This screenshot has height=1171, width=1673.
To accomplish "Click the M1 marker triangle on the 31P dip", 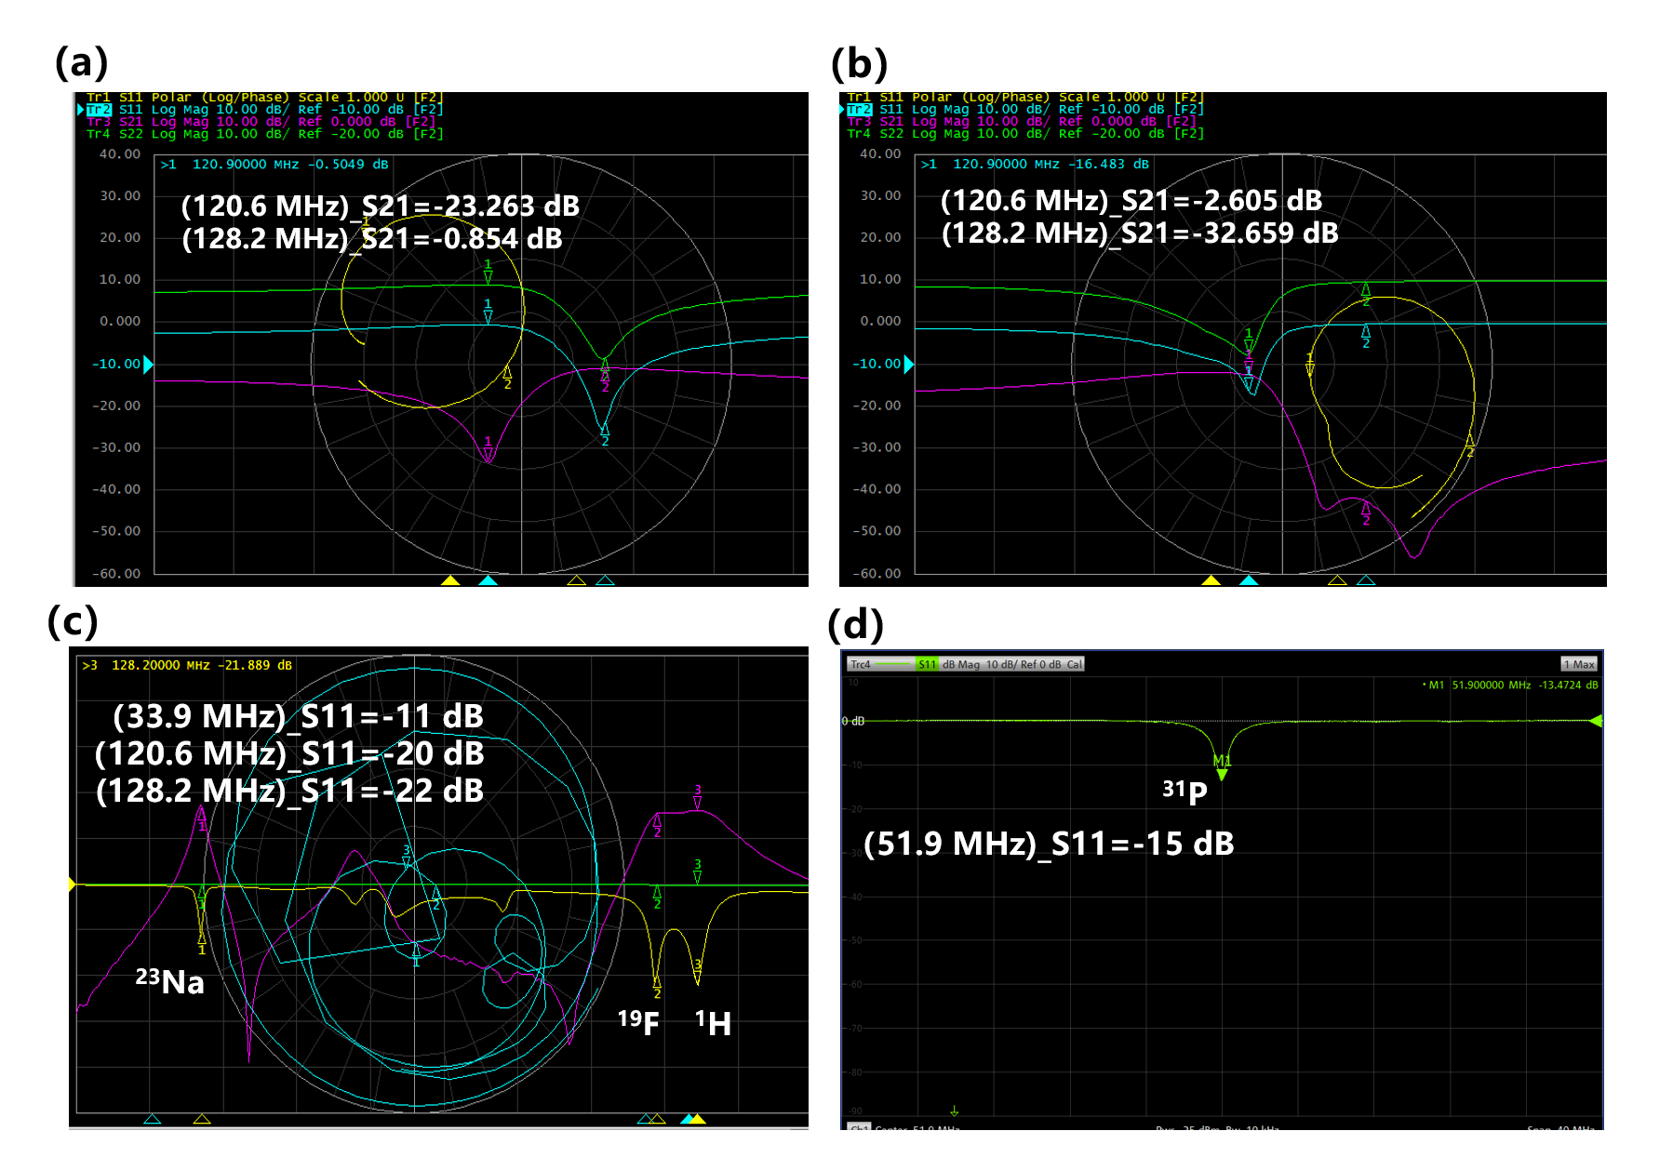I will point(1222,774).
